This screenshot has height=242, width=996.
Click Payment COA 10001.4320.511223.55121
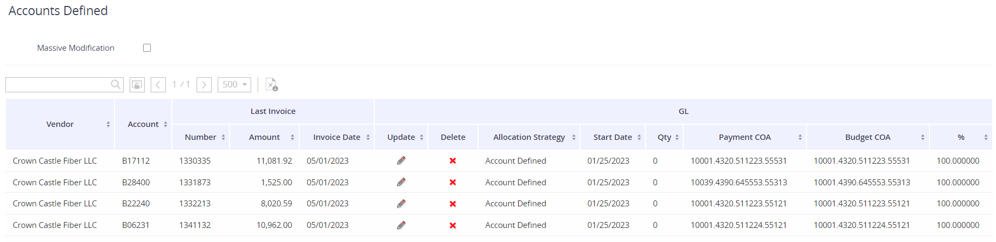pyautogui.click(x=739, y=204)
